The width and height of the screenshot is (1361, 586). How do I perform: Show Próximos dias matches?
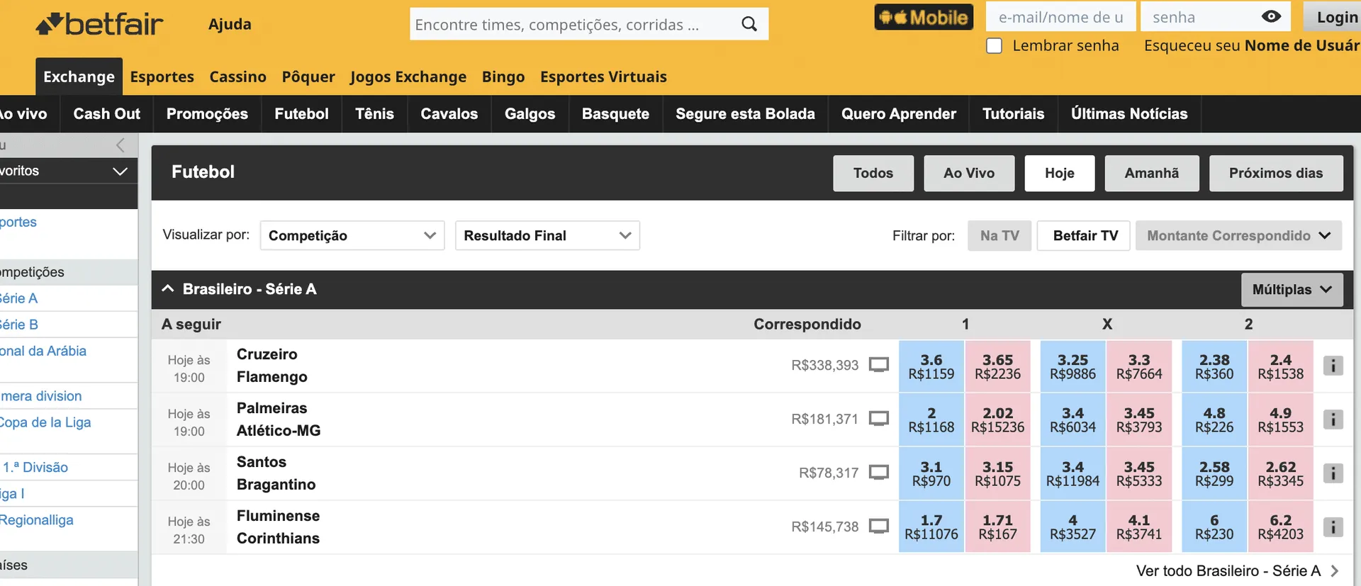(1276, 174)
